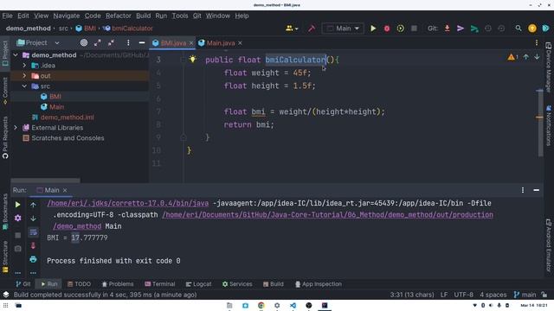Close the Main.java tab

click(240, 43)
